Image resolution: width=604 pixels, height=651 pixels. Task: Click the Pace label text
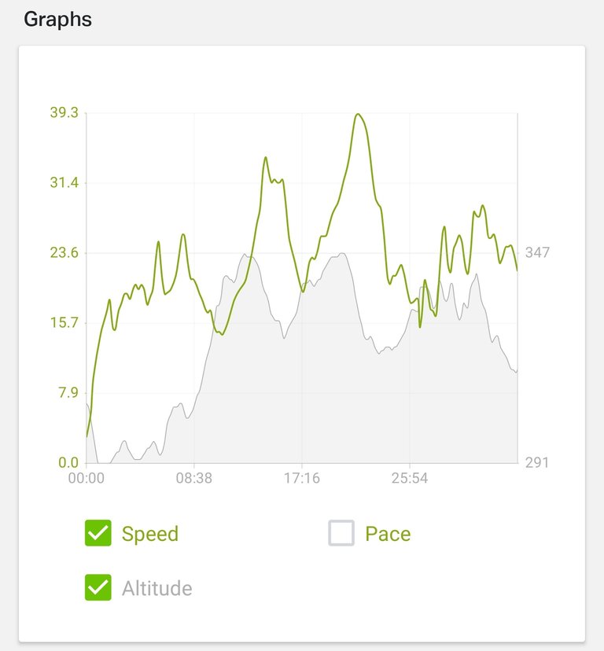388,534
